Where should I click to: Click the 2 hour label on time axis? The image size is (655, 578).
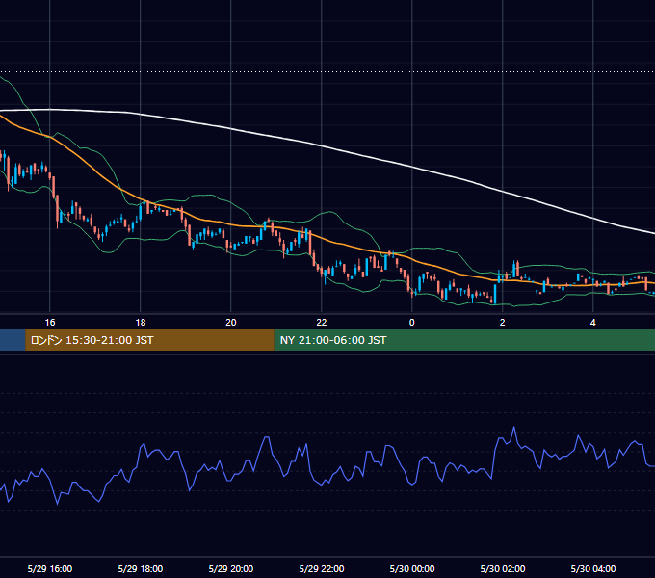503,323
